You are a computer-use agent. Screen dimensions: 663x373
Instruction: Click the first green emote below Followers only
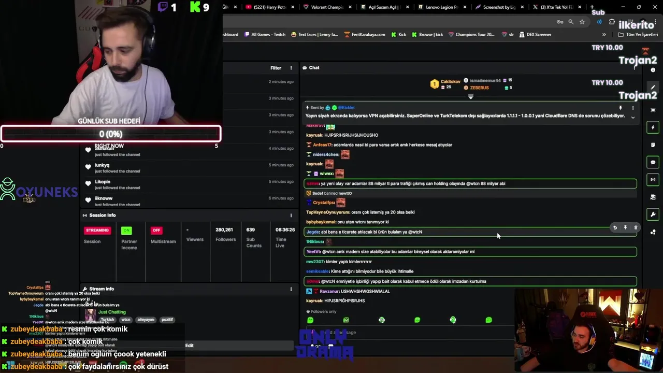tap(310, 320)
